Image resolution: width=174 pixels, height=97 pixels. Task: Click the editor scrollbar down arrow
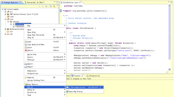[169, 69]
